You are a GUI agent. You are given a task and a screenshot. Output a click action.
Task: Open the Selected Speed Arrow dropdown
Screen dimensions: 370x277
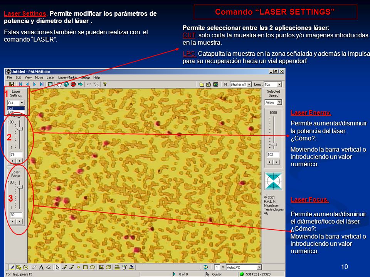click(x=279, y=102)
